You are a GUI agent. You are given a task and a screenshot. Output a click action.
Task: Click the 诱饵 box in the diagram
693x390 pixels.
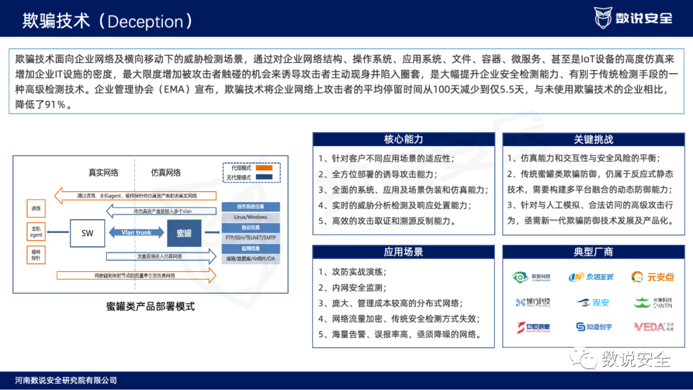click(36, 208)
